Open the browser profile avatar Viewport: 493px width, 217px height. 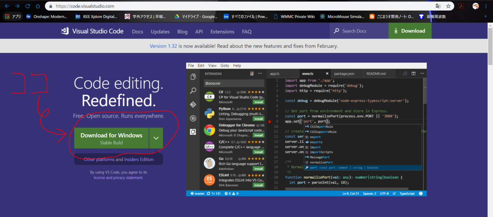[x=476, y=6]
